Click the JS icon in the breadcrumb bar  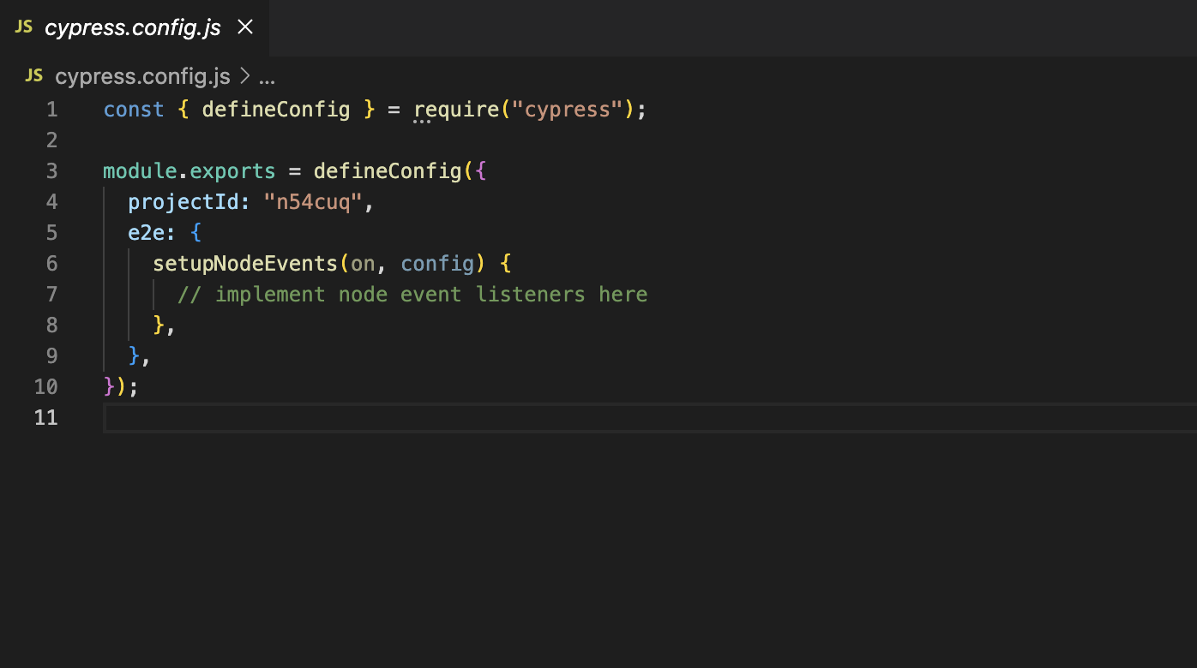(33, 75)
